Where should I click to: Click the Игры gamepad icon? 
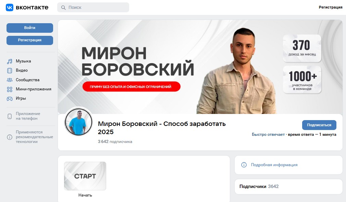[10, 99]
